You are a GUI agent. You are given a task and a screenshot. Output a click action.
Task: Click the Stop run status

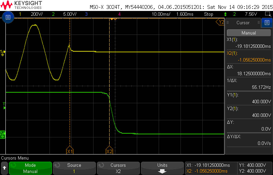tap(209, 14)
